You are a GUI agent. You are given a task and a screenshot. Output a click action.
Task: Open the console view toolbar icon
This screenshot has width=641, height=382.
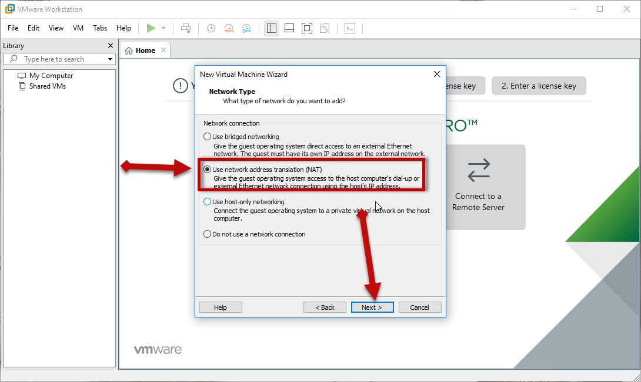350,28
